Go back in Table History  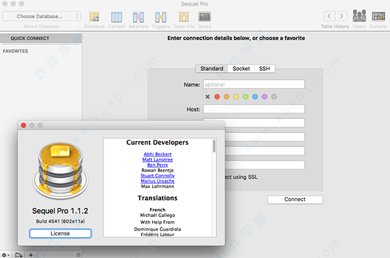tap(329, 16)
